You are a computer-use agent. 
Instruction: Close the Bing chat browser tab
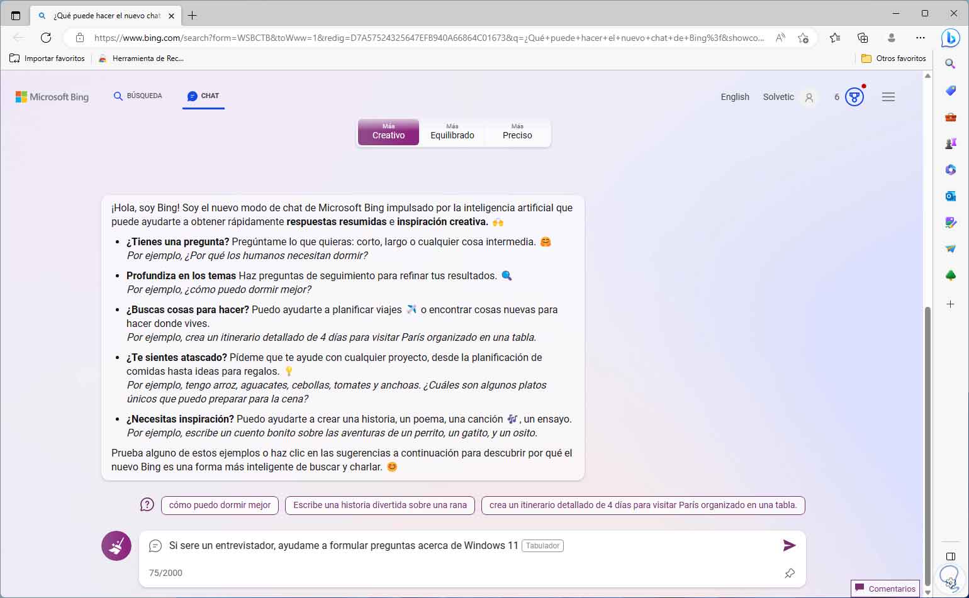click(x=171, y=16)
